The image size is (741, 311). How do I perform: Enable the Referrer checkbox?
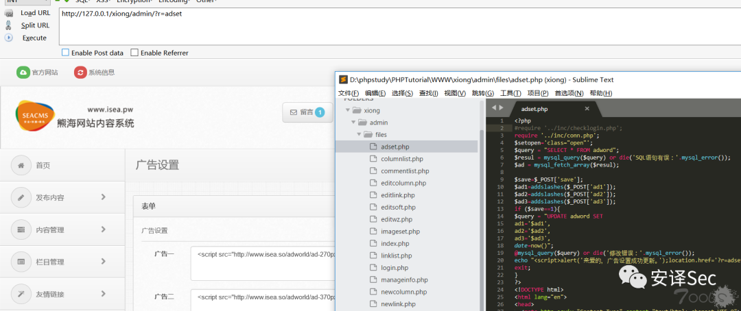coord(134,53)
